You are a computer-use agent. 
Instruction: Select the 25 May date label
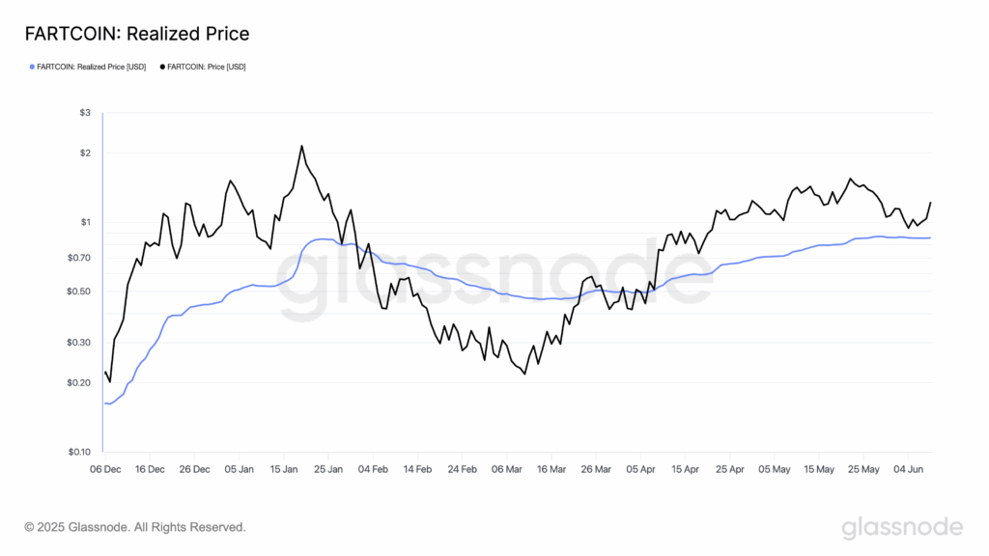tap(863, 469)
